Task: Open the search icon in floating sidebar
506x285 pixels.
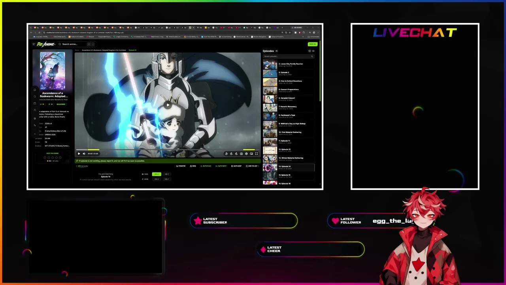Action: (35, 97)
